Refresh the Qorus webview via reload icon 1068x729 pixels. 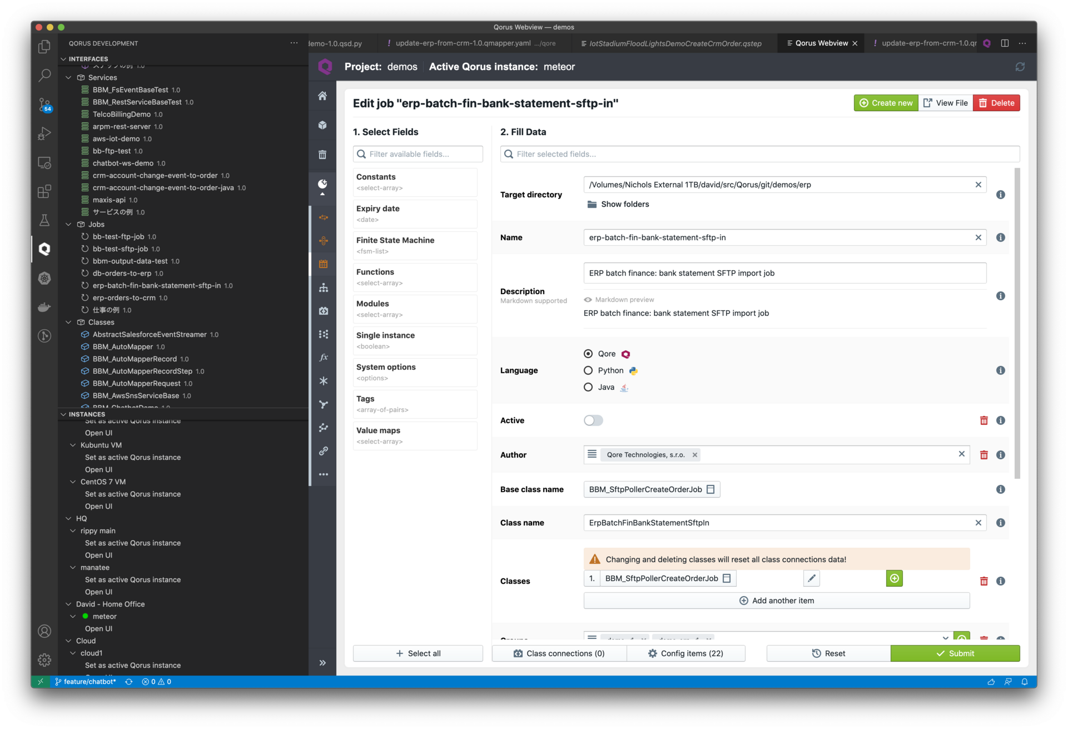(1020, 67)
